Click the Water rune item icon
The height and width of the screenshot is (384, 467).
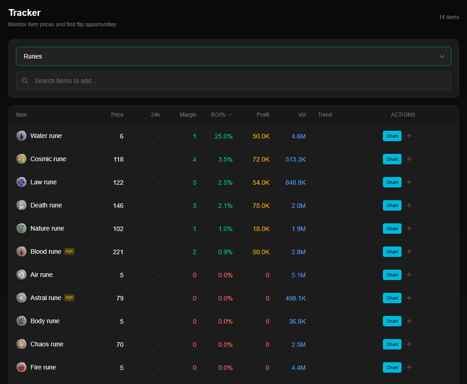point(21,136)
